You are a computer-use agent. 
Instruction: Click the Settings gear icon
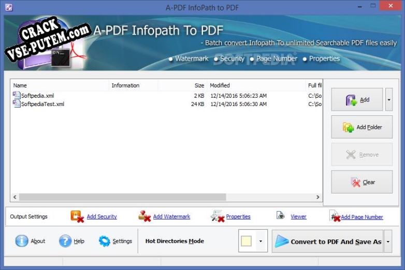[105, 241]
